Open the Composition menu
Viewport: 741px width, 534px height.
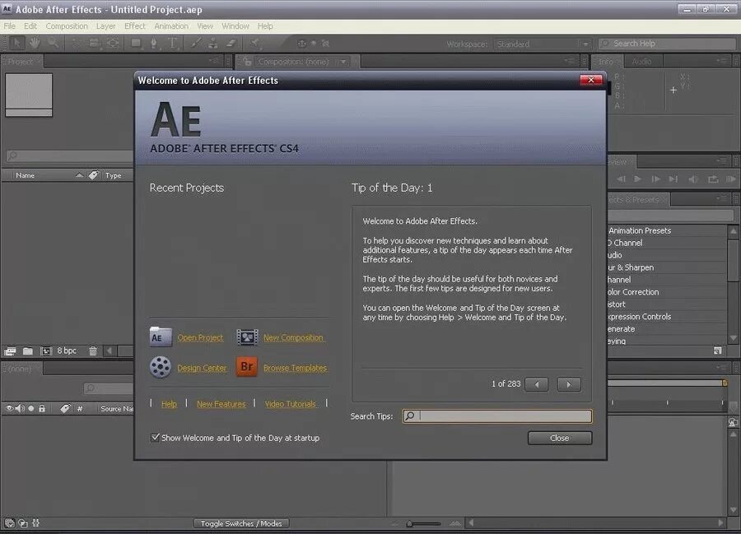tap(67, 26)
